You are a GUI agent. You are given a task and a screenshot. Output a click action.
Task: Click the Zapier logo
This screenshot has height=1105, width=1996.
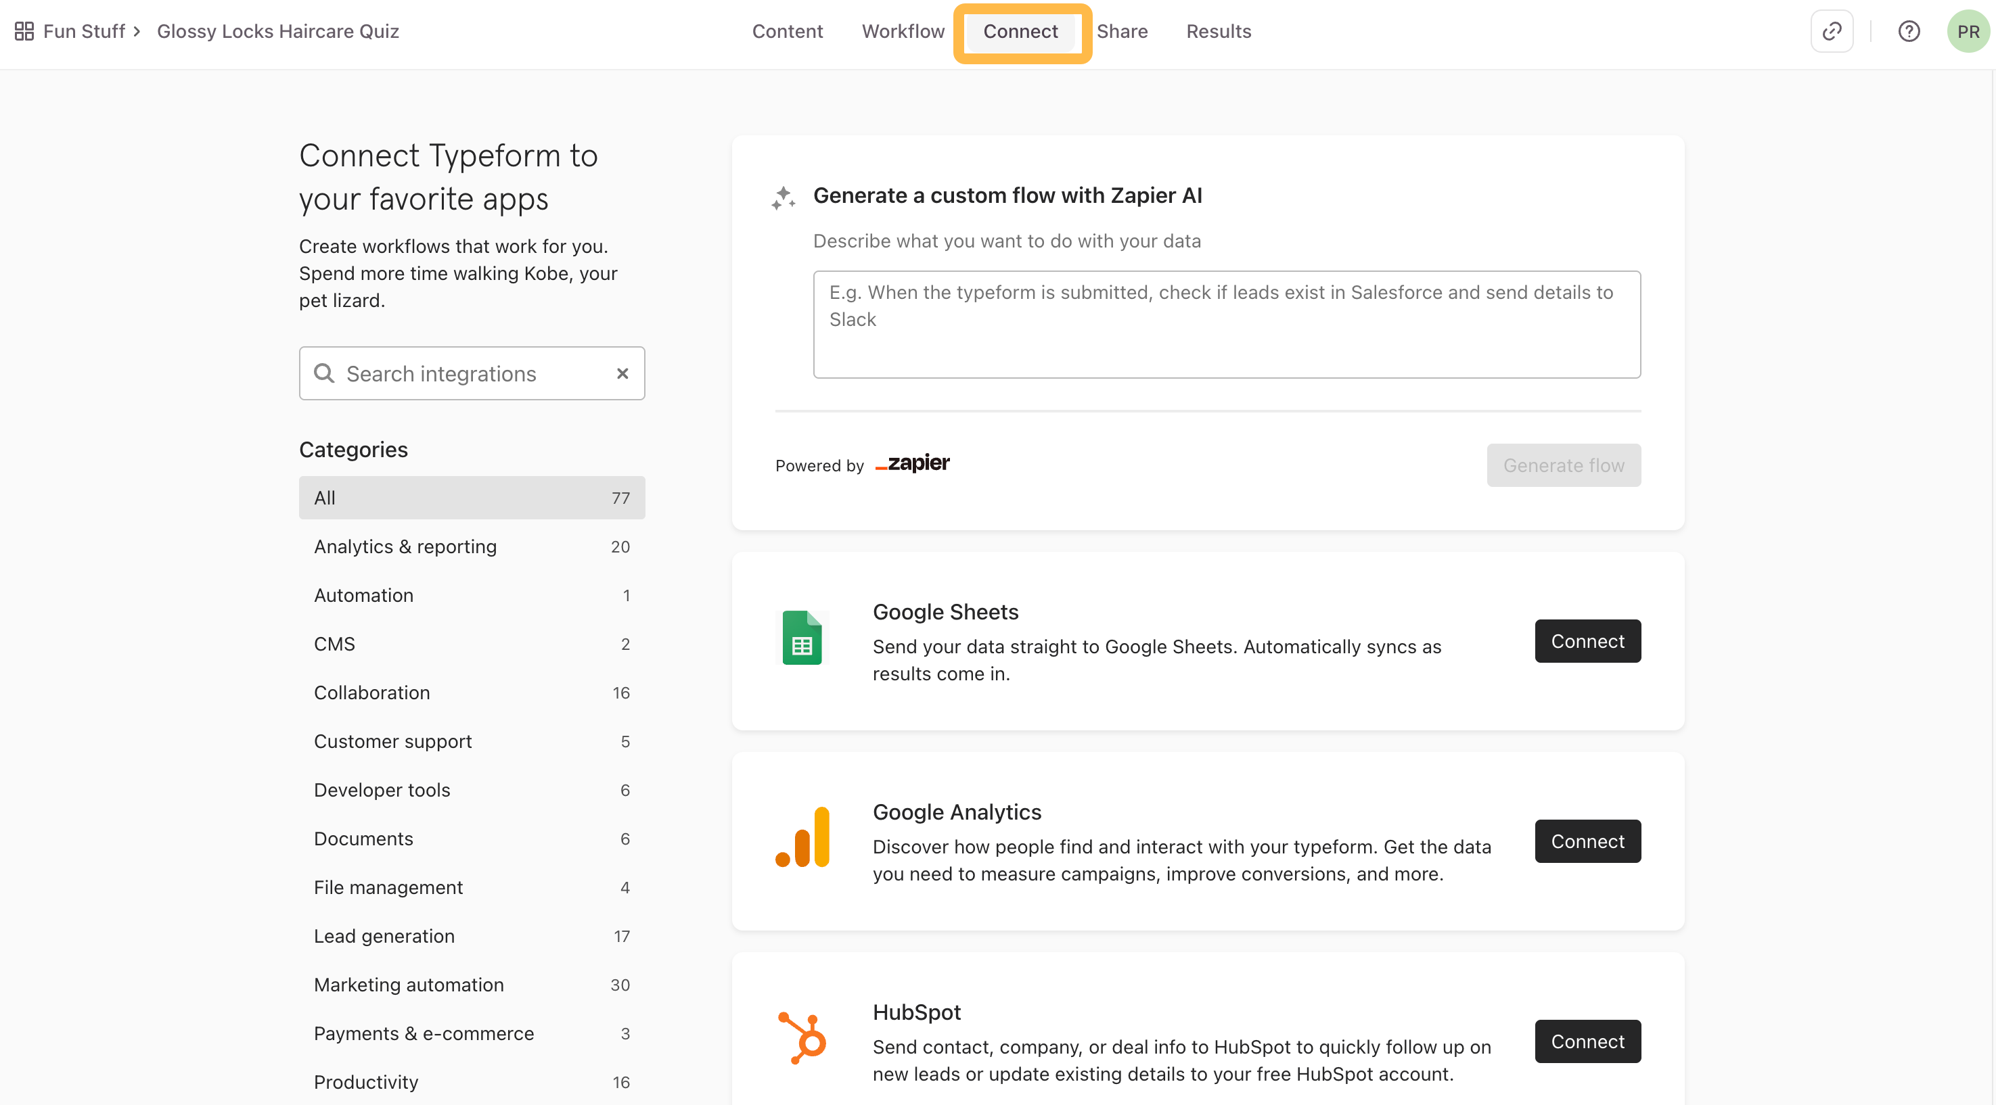click(x=912, y=463)
